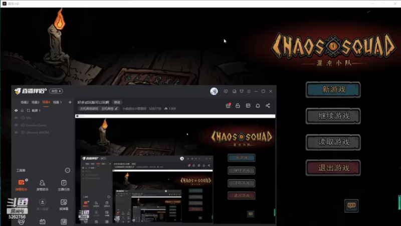Open the T-shirt skin icon
This screenshot has width=401, height=226.
coord(242,91)
